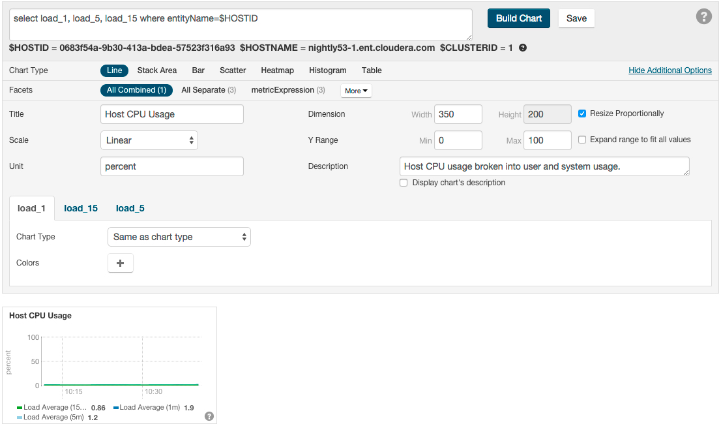Click the info icon next to $CLUSTERID

(x=522, y=48)
